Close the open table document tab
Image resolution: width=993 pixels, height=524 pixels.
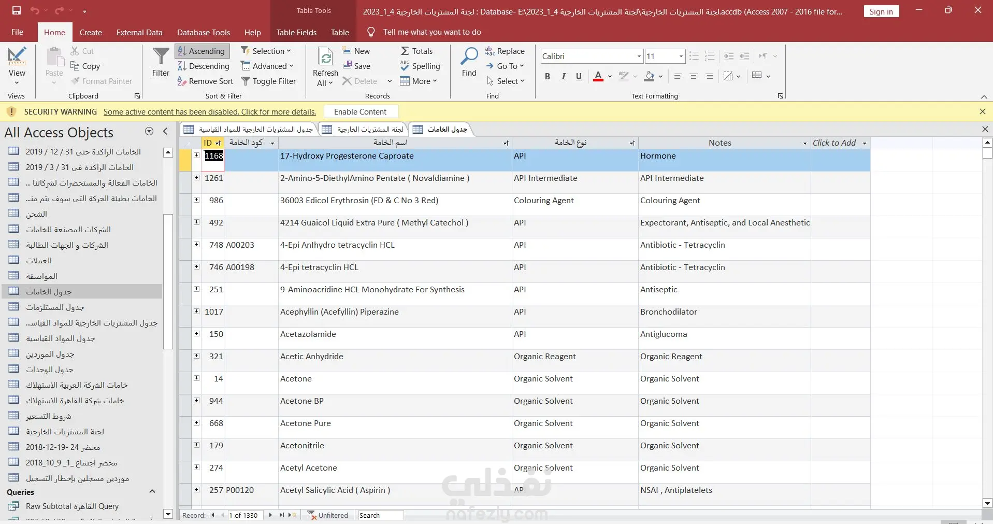pyautogui.click(x=985, y=129)
